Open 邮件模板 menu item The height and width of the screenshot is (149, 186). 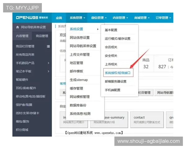pyautogui.click(x=76, y=71)
